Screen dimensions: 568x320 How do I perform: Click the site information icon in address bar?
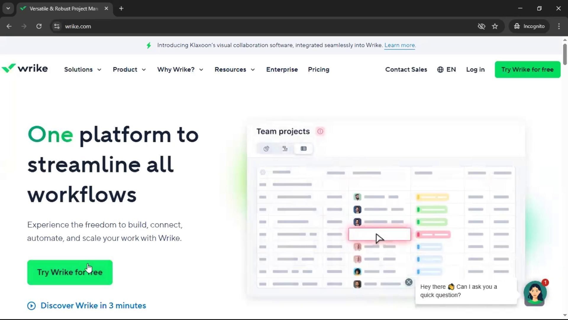pos(57,26)
